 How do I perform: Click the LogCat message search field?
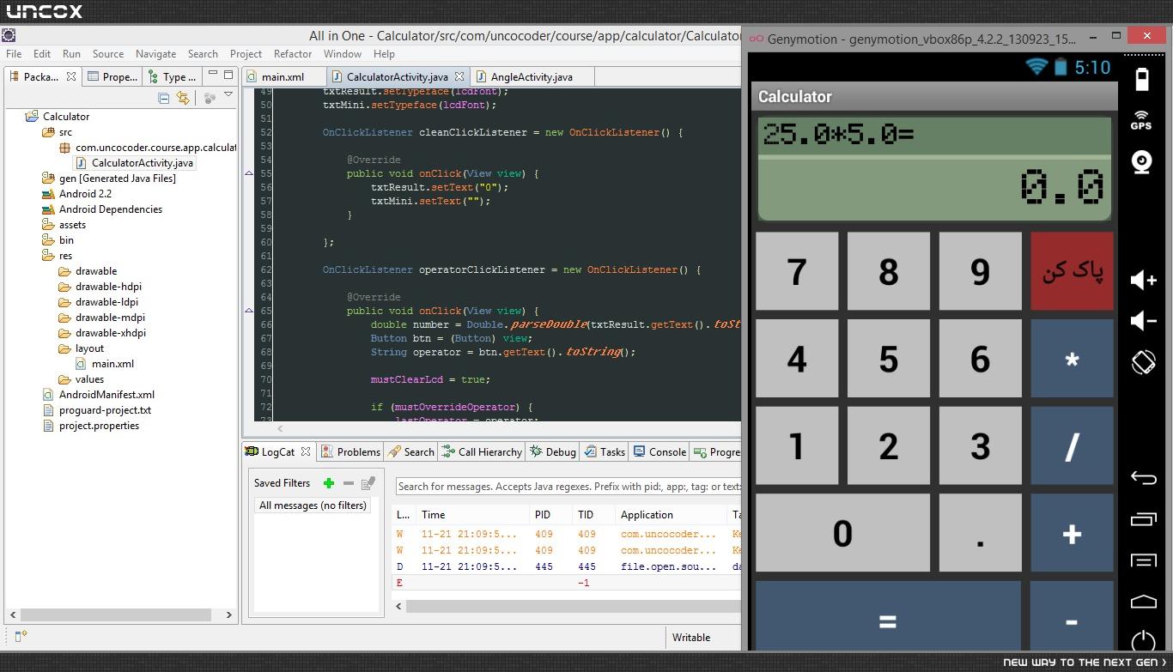[568, 487]
